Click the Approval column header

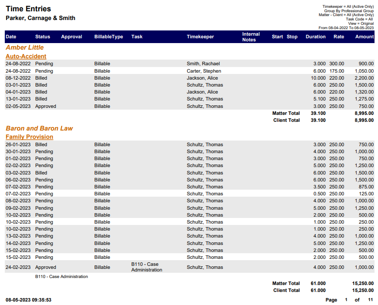[71, 37]
